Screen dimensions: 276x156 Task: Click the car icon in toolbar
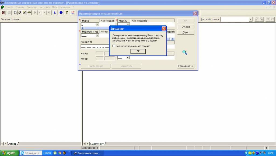pos(29,12)
